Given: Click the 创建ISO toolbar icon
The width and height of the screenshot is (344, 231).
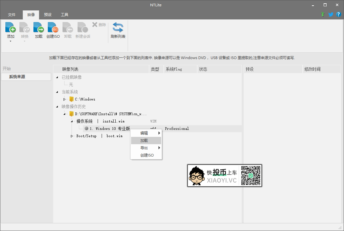Looking at the screenshot, I should [x=53, y=27].
